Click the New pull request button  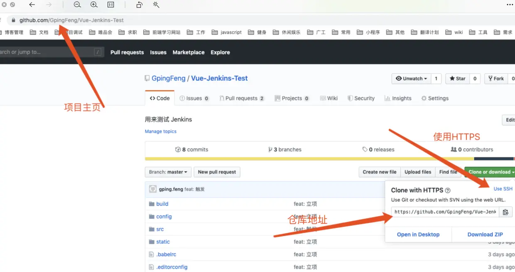217,172
